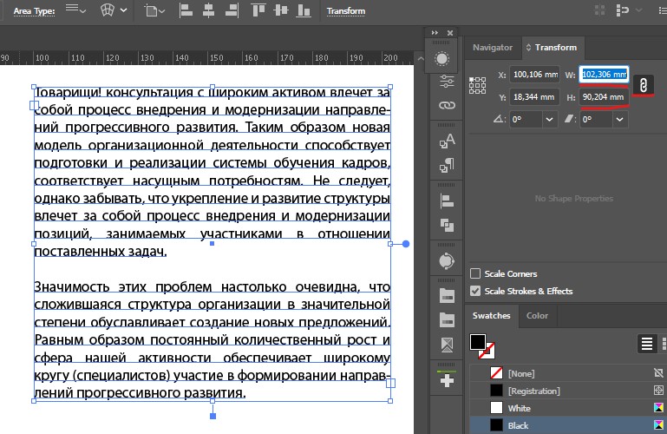Open the shear angle dropdown
Image resolution: width=667 pixels, height=434 pixels.
tap(620, 119)
